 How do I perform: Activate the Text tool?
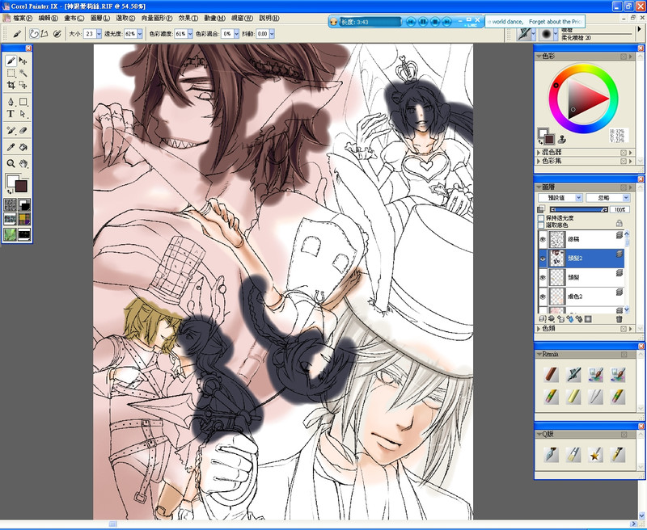point(11,114)
